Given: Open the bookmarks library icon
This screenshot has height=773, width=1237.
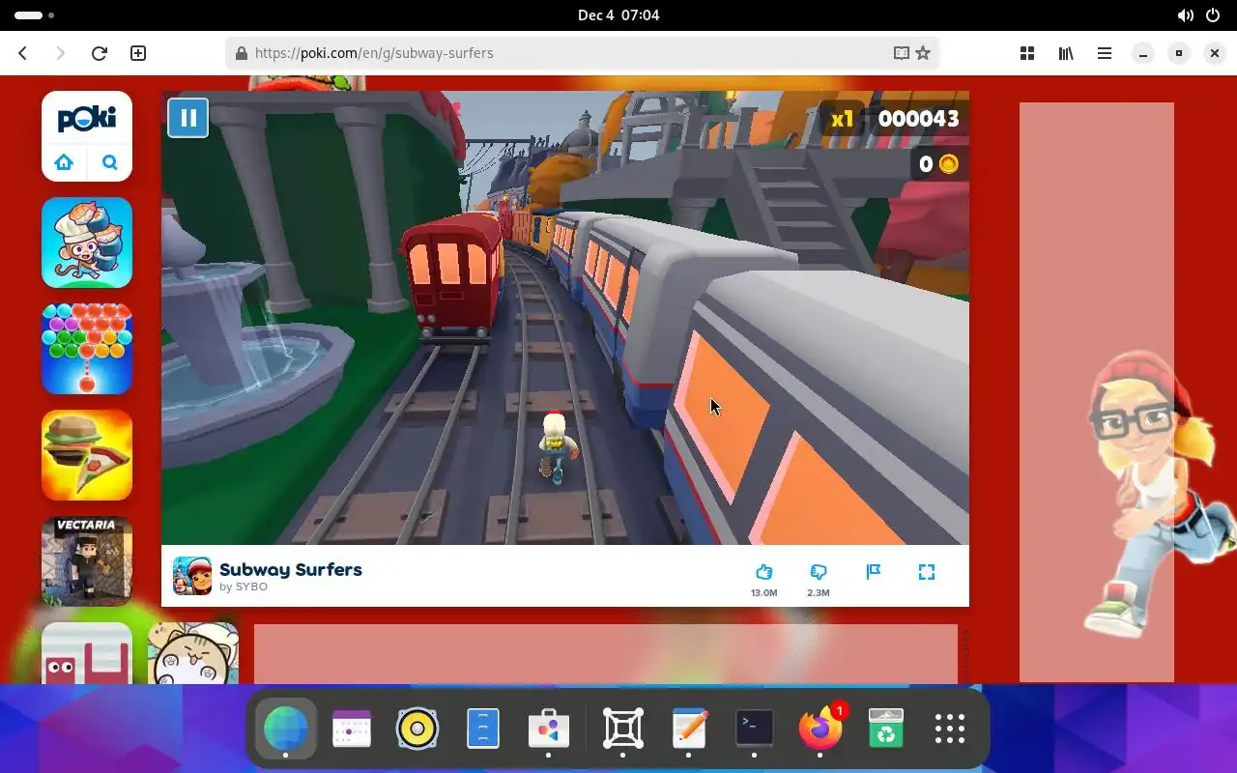Looking at the screenshot, I should (1066, 53).
